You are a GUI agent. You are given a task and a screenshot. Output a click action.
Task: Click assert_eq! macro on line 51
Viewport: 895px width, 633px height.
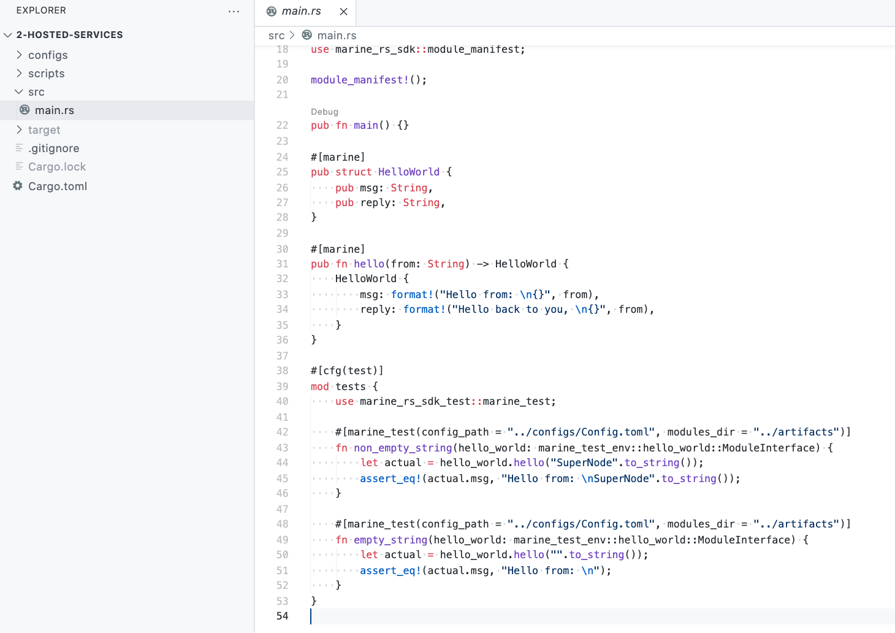click(x=390, y=570)
